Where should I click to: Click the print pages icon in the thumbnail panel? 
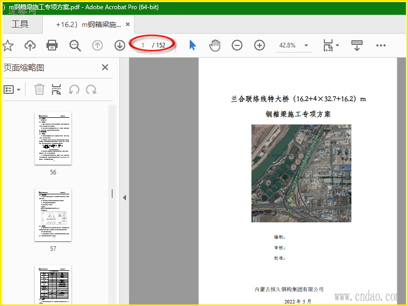(57, 89)
